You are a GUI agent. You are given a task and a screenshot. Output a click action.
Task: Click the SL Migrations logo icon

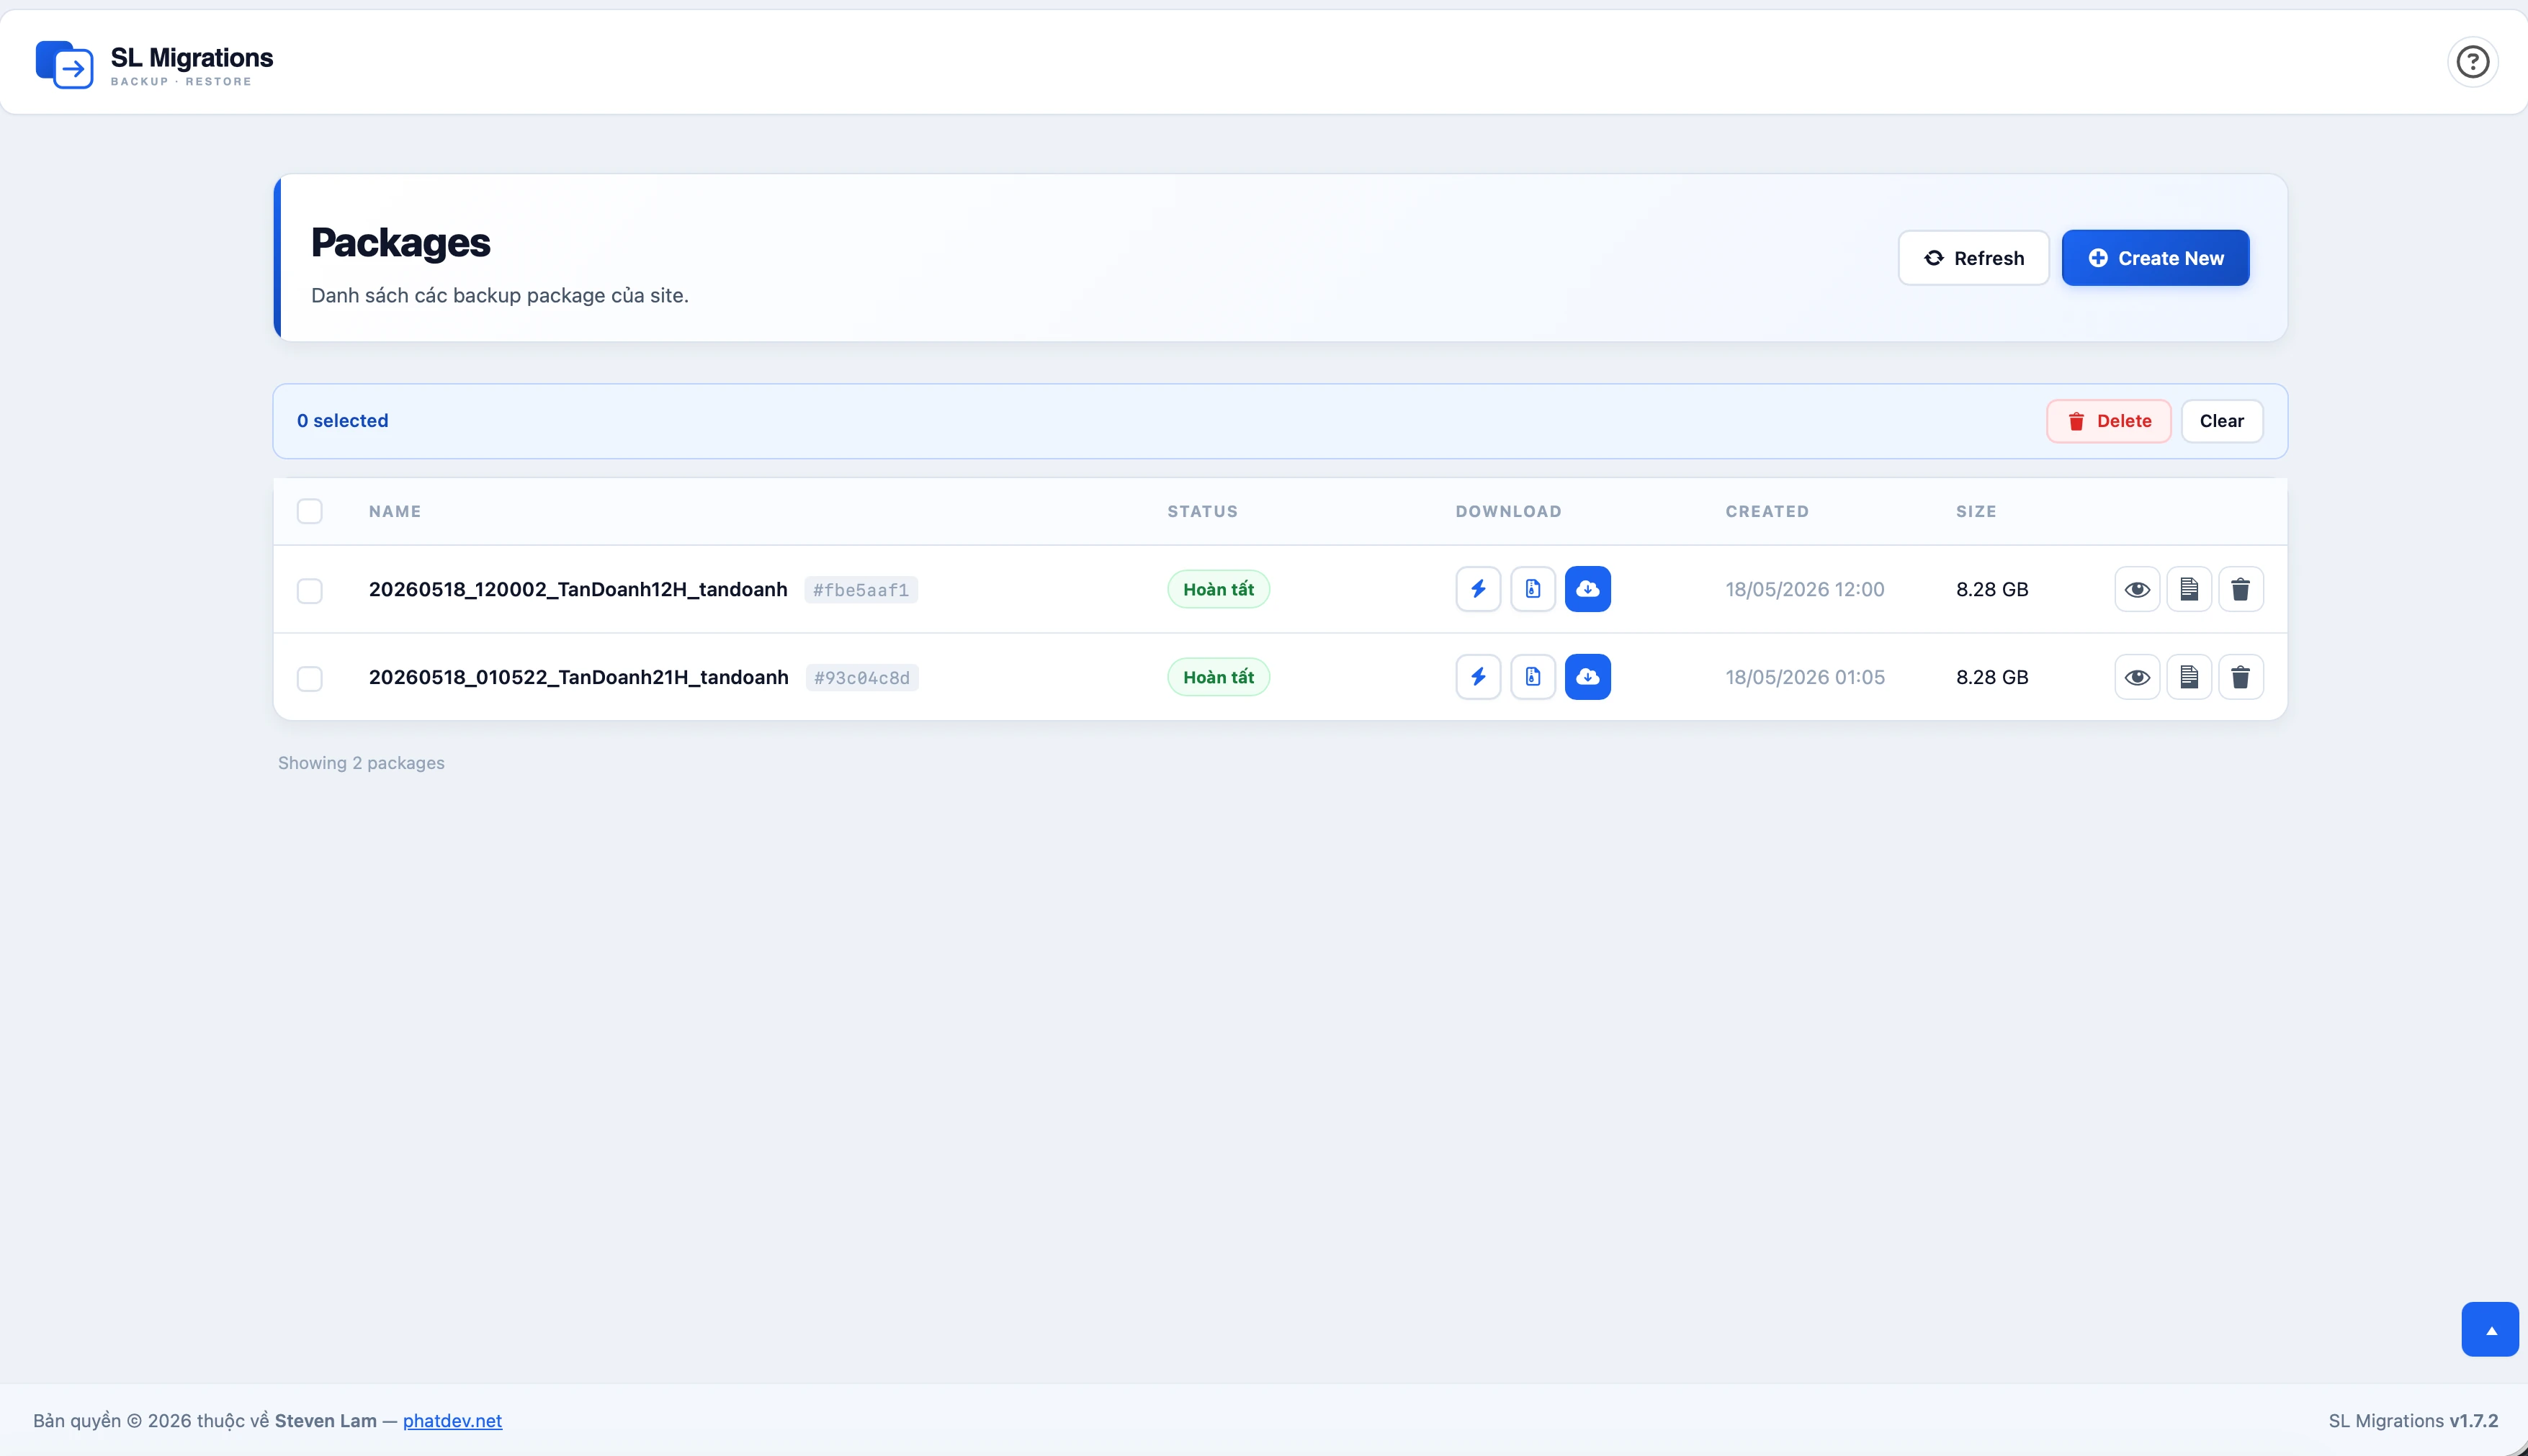(64, 65)
